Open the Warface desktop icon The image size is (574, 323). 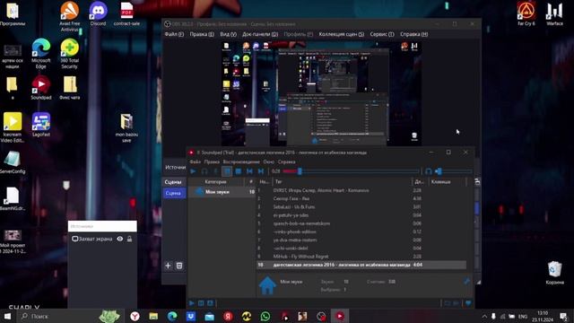554,14
